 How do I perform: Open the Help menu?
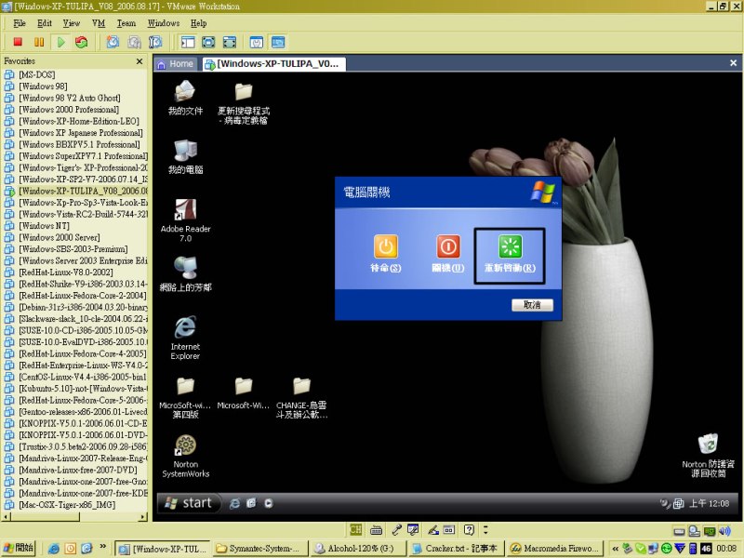(x=199, y=23)
